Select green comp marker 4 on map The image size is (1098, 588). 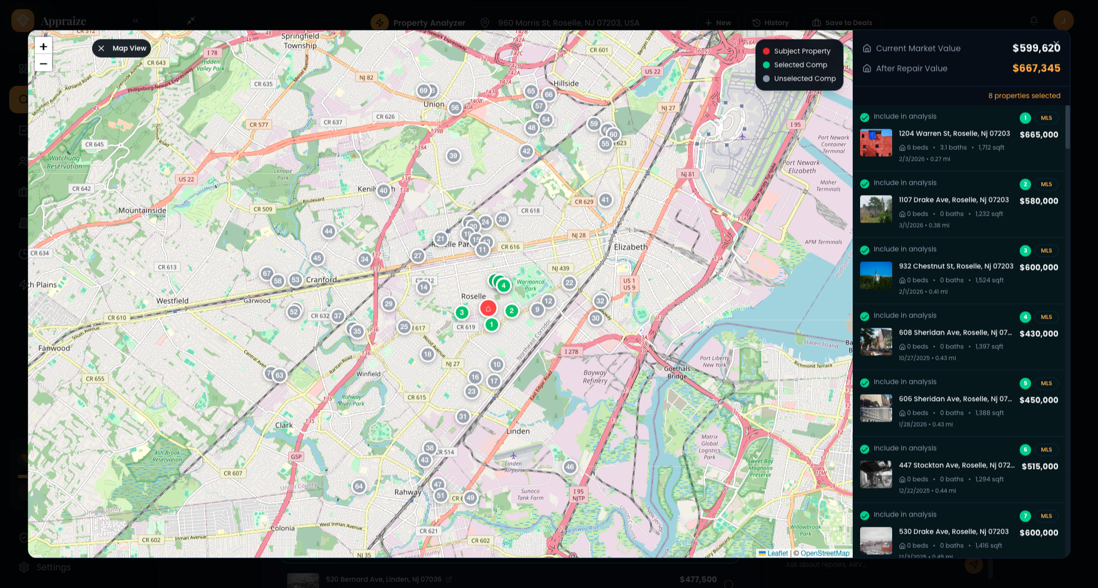pyautogui.click(x=503, y=285)
